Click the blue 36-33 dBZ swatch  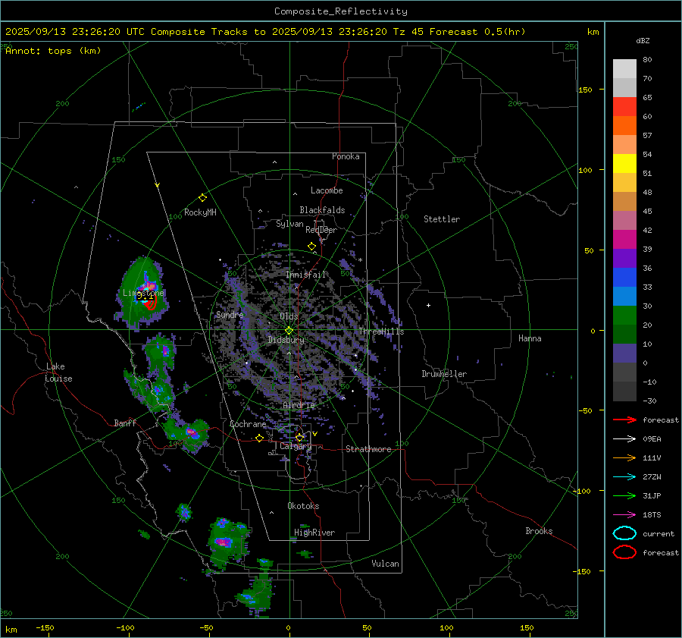[x=624, y=277]
